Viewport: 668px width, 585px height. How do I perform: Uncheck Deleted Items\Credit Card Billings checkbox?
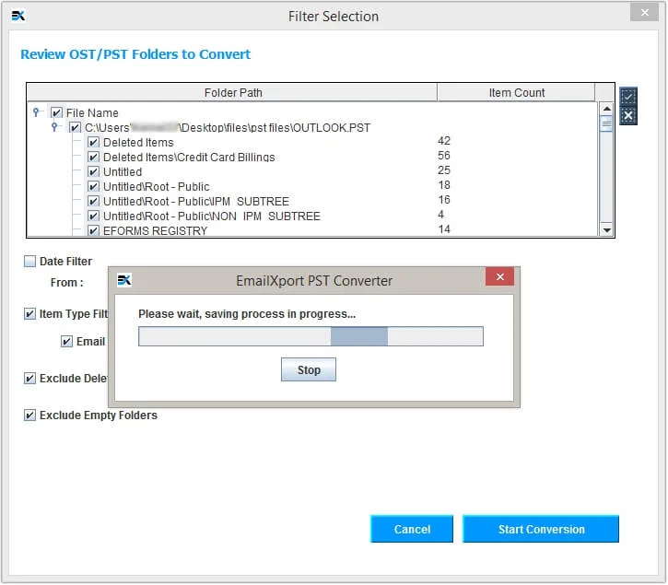pyautogui.click(x=93, y=158)
